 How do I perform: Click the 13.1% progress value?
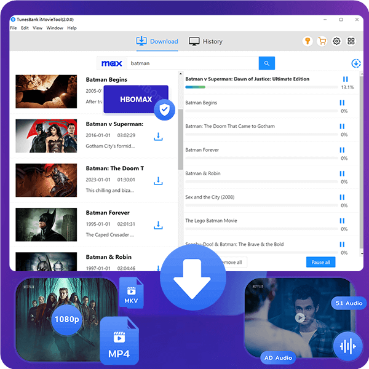coord(347,87)
